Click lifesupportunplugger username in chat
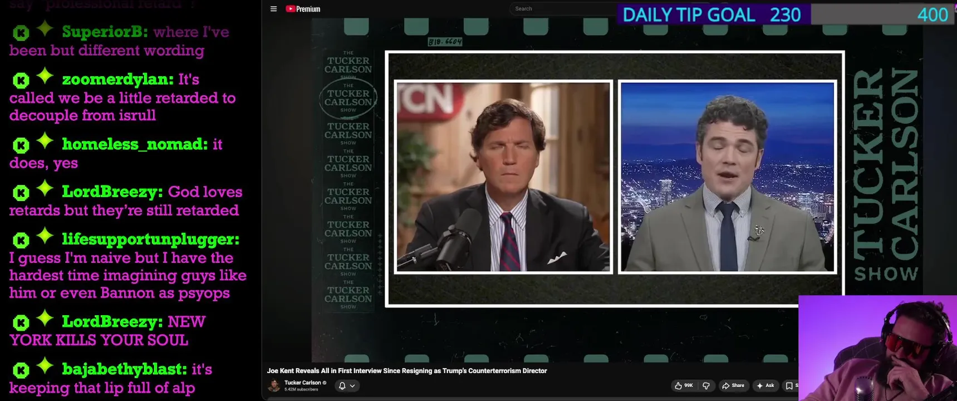Viewport: 957px width, 401px height. click(x=151, y=239)
